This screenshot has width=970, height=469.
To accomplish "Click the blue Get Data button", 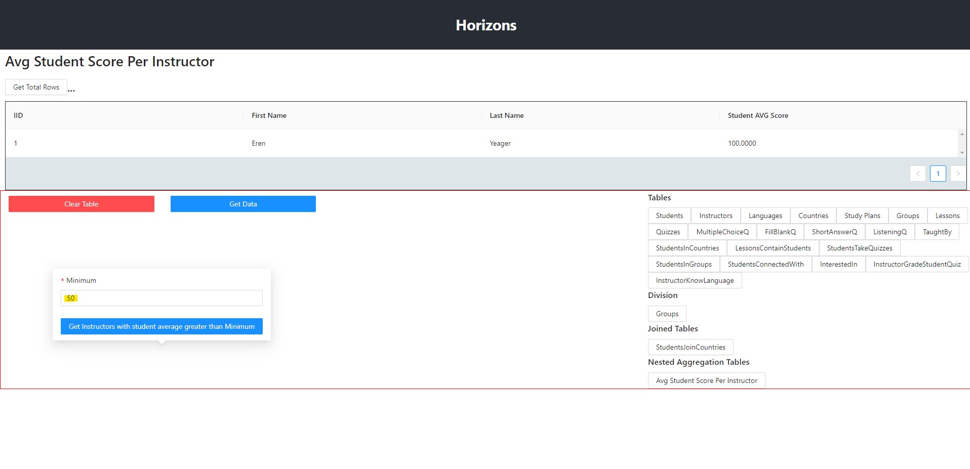I will pyautogui.click(x=243, y=204).
